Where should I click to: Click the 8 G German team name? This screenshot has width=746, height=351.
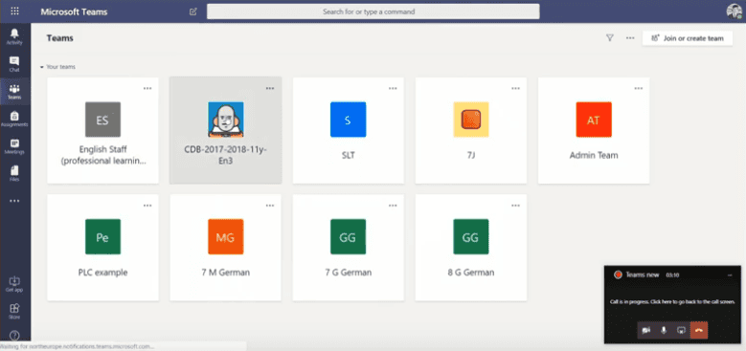[470, 273]
